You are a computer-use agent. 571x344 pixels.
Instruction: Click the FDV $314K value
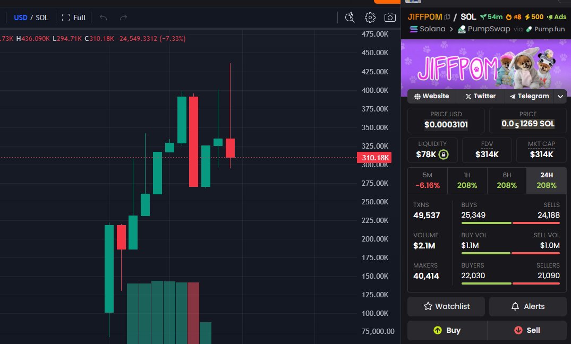pyautogui.click(x=487, y=154)
